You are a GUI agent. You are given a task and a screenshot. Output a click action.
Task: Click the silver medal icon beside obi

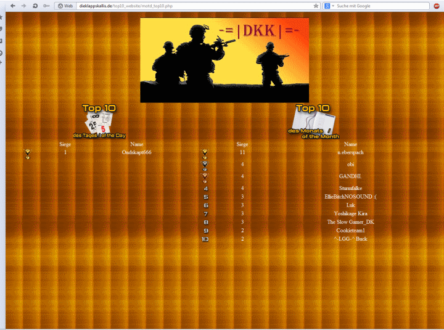click(205, 165)
